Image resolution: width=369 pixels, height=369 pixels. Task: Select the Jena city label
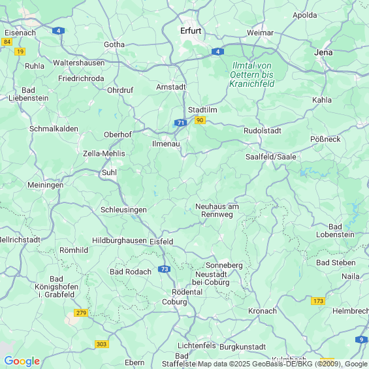pyautogui.click(x=323, y=52)
